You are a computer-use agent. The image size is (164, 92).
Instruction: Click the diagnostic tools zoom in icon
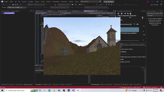pos(125,14)
